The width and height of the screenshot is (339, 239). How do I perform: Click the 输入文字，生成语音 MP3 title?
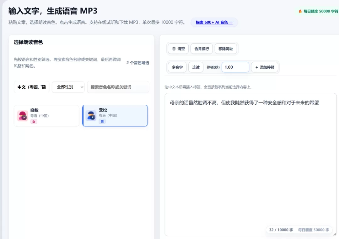coord(53,11)
